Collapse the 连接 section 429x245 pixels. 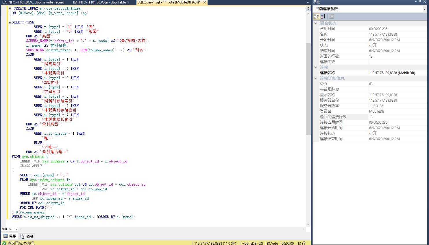(316, 67)
